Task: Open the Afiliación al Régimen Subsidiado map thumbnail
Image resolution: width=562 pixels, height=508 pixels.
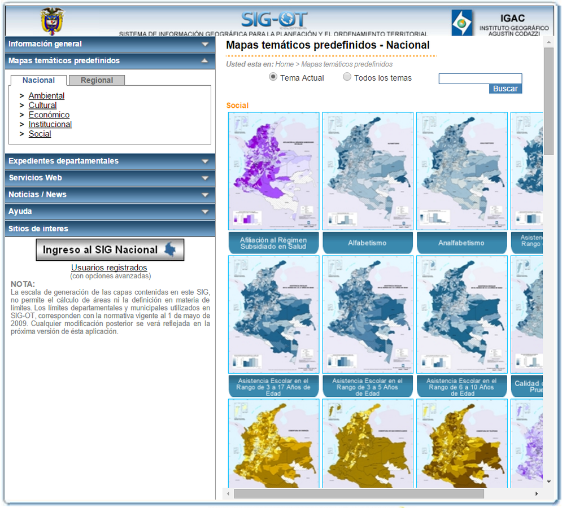Action: [x=273, y=171]
